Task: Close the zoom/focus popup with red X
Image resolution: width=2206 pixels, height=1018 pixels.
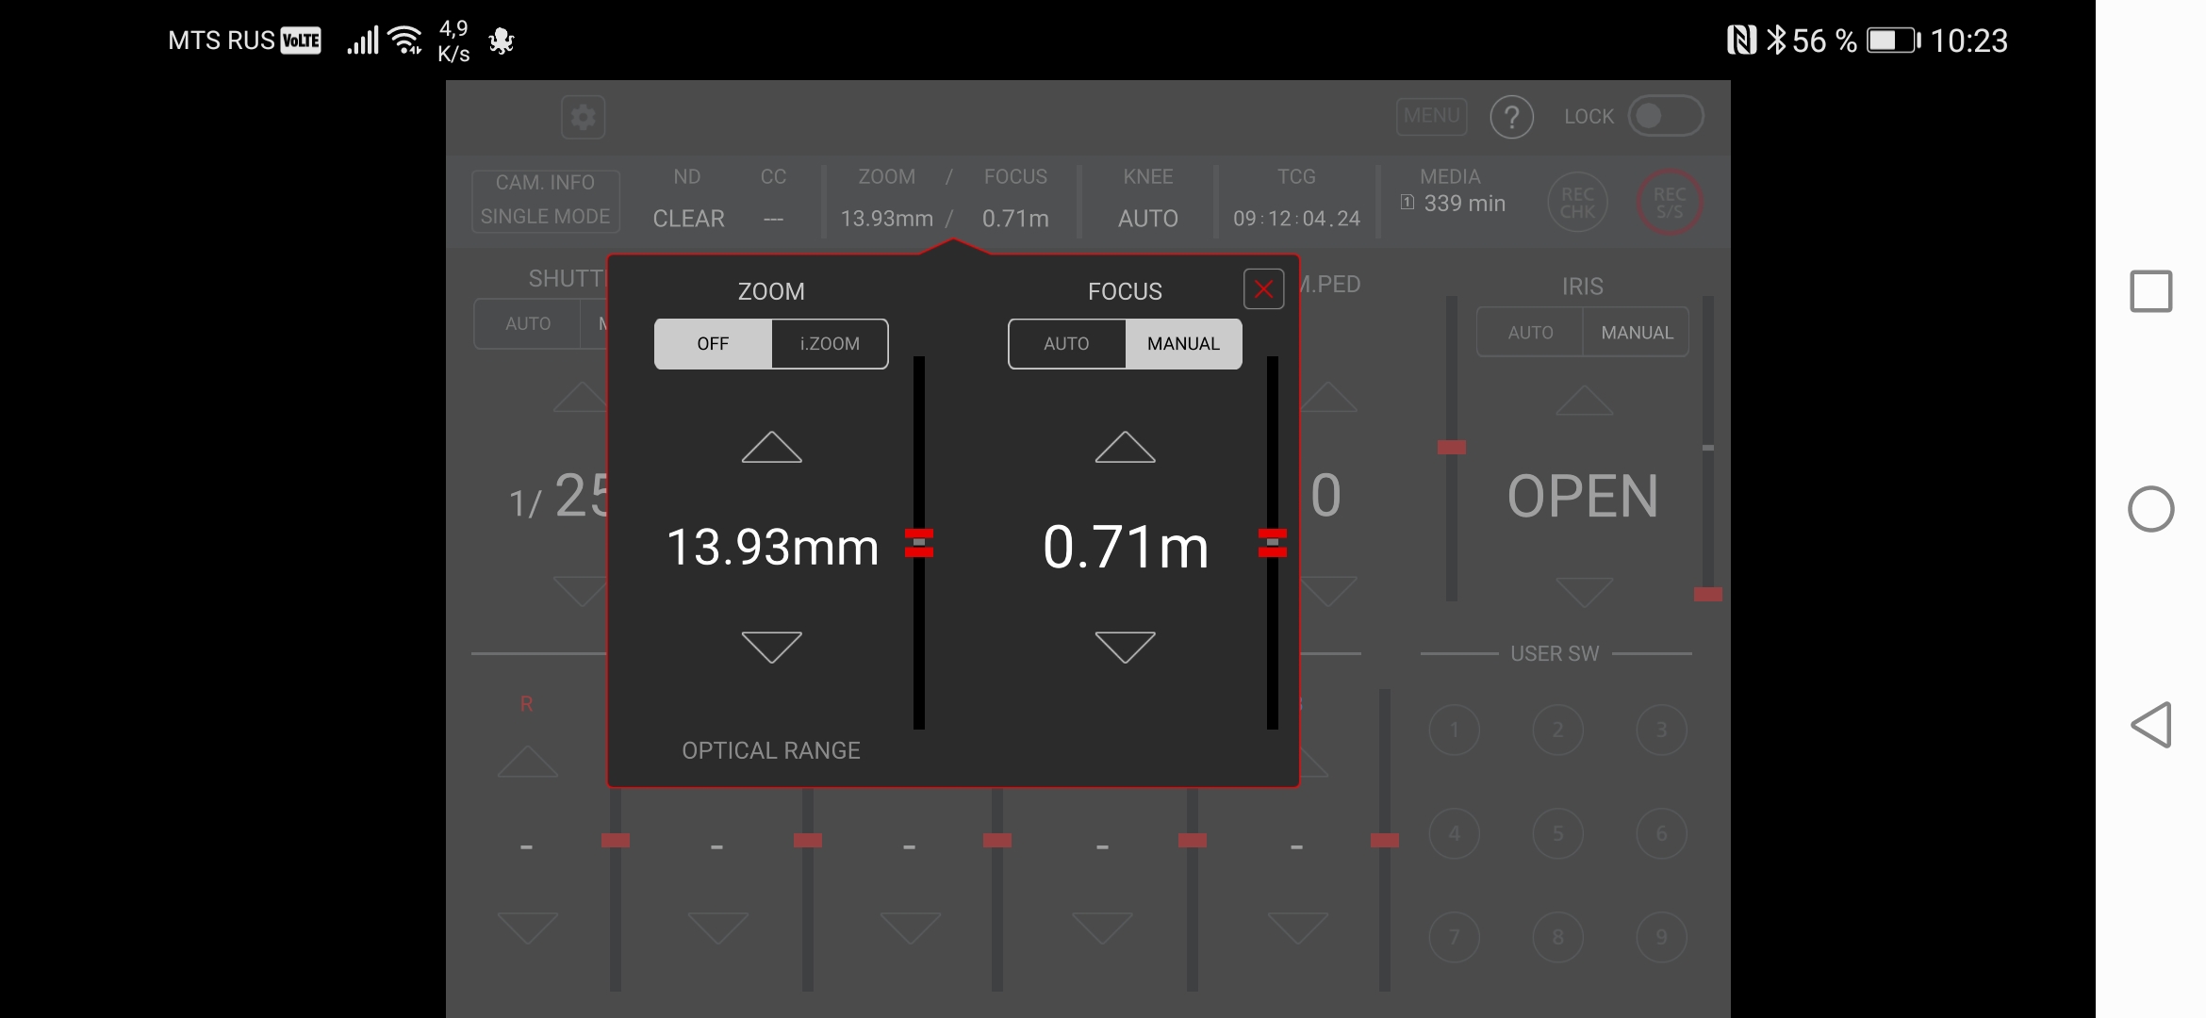Action: (1263, 289)
